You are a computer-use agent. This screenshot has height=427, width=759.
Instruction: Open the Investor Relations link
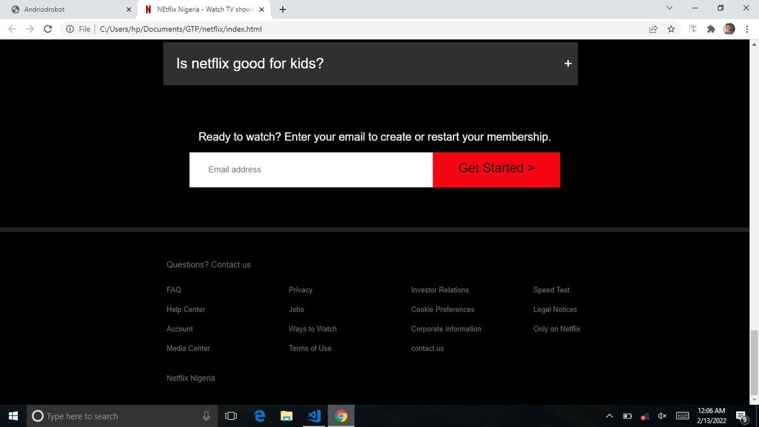[440, 290]
